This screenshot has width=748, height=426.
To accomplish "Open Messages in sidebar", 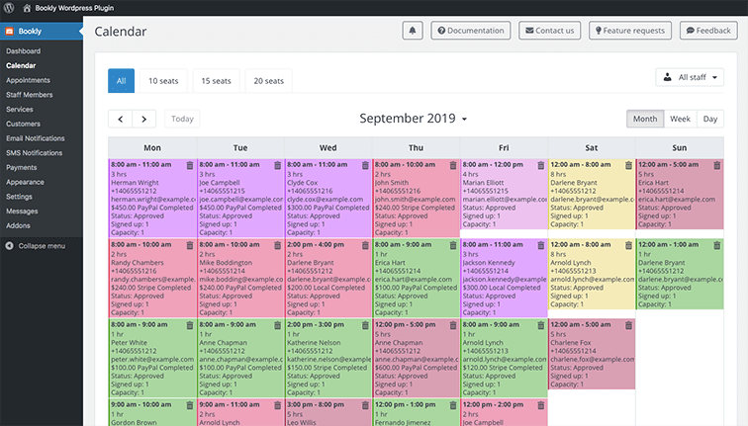I will coord(22,212).
